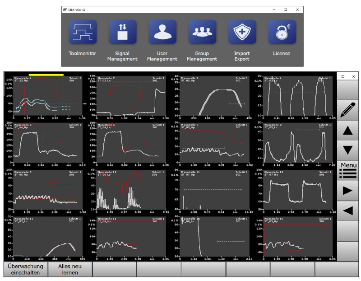Open the Toolmonitor icon

[82, 32]
